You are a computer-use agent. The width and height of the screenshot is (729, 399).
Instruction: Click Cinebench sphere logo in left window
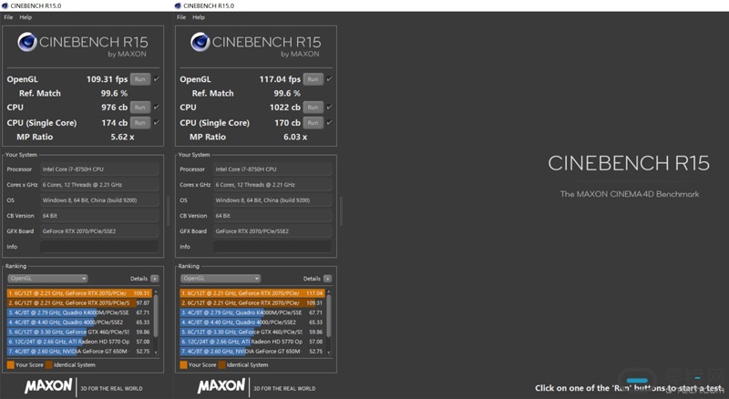[x=27, y=42]
